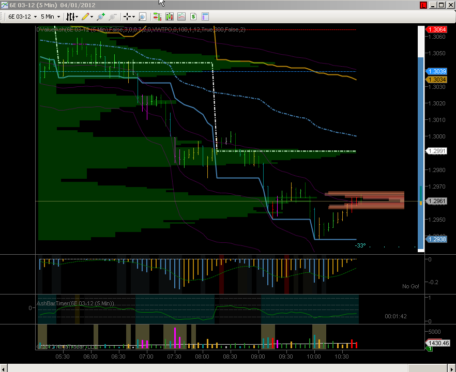Expand the crosshair cursor dropdown arrow
The image size is (456, 372).
coord(133,17)
